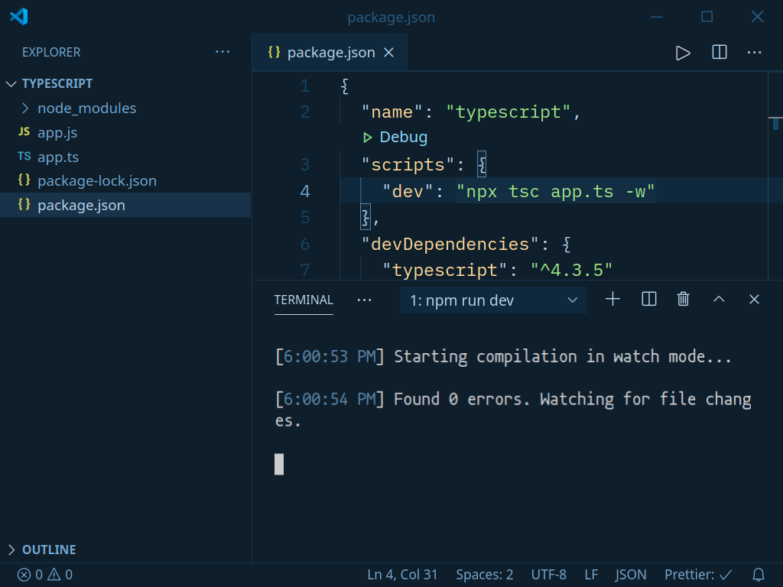Open the terminal selector dropdown '1: npm run dev'
The width and height of the screenshot is (783, 587).
pos(493,300)
